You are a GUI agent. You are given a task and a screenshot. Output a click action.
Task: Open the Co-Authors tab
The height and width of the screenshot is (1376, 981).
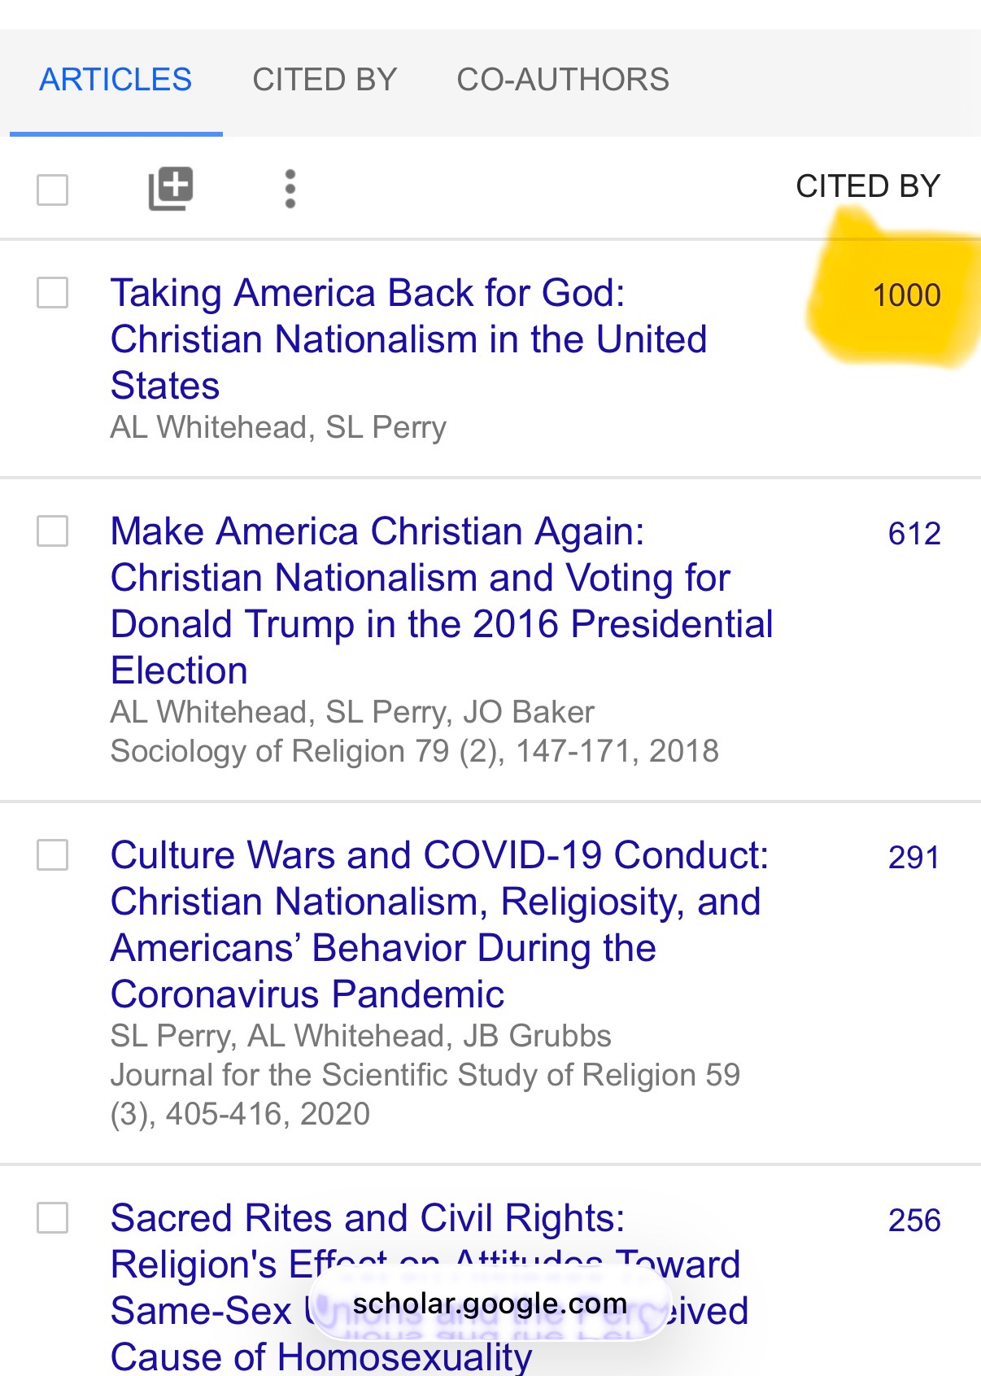pos(563,80)
